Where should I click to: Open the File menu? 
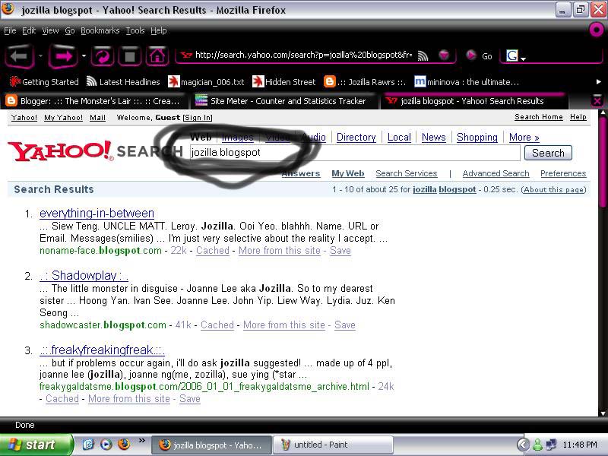point(10,30)
